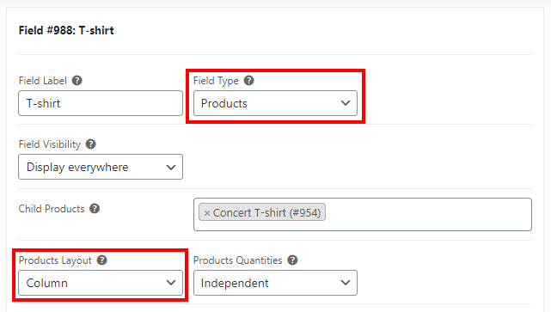This screenshot has height=312, width=551.
Task: Open the Field Label help tooltip icon
Action: pos(77,81)
